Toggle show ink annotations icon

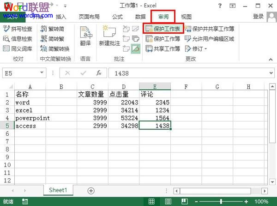135,48
